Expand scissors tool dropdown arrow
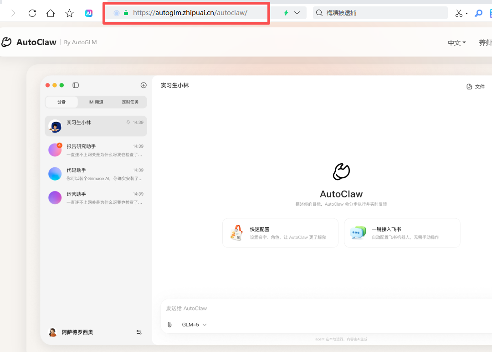492x352 pixels. click(x=466, y=14)
